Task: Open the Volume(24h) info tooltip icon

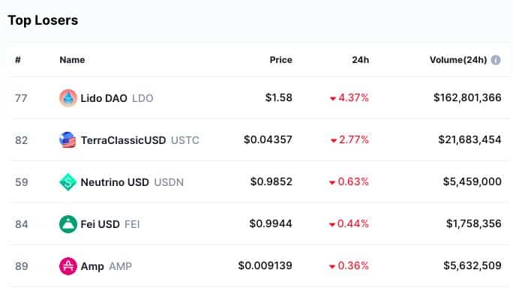Action: point(496,60)
